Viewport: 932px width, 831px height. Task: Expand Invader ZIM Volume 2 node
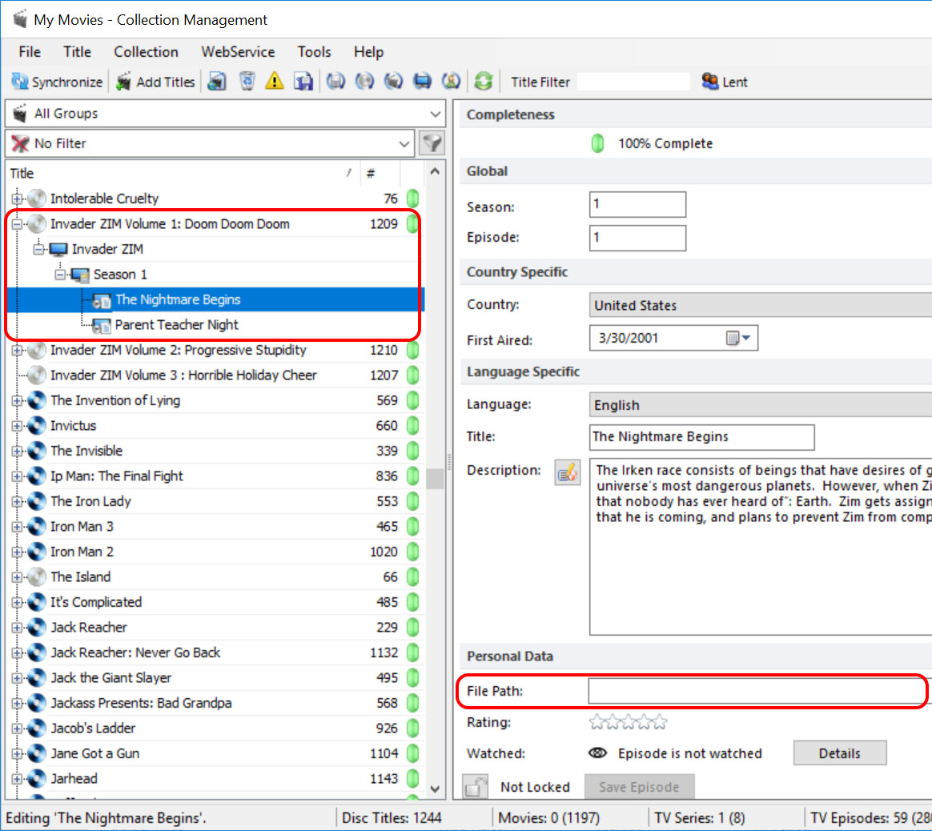tap(18, 350)
